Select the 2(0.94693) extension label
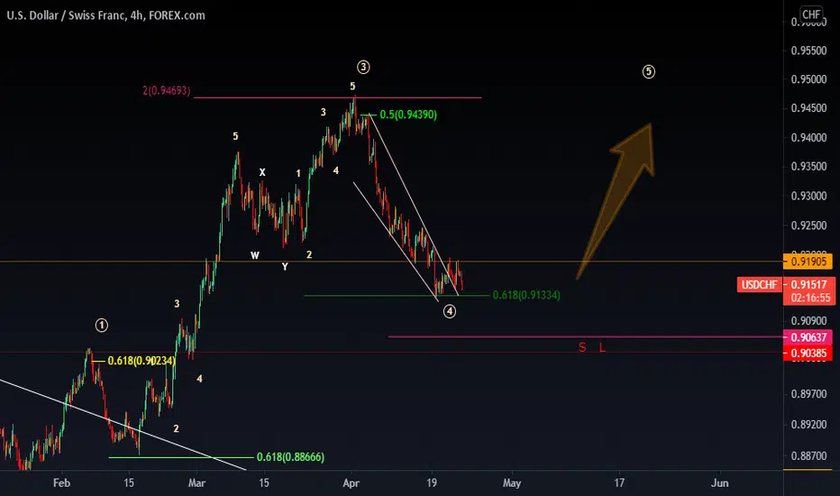The height and width of the screenshot is (496, 840). (x=167, y=90)
